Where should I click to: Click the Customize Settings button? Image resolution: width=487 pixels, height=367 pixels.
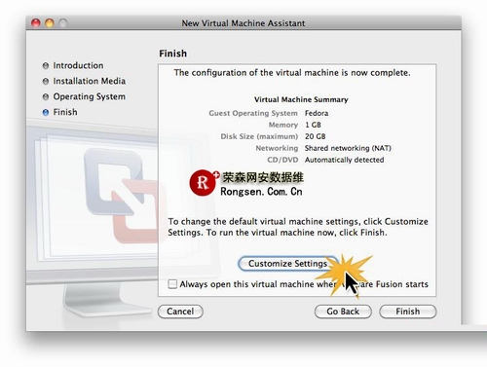288,264
